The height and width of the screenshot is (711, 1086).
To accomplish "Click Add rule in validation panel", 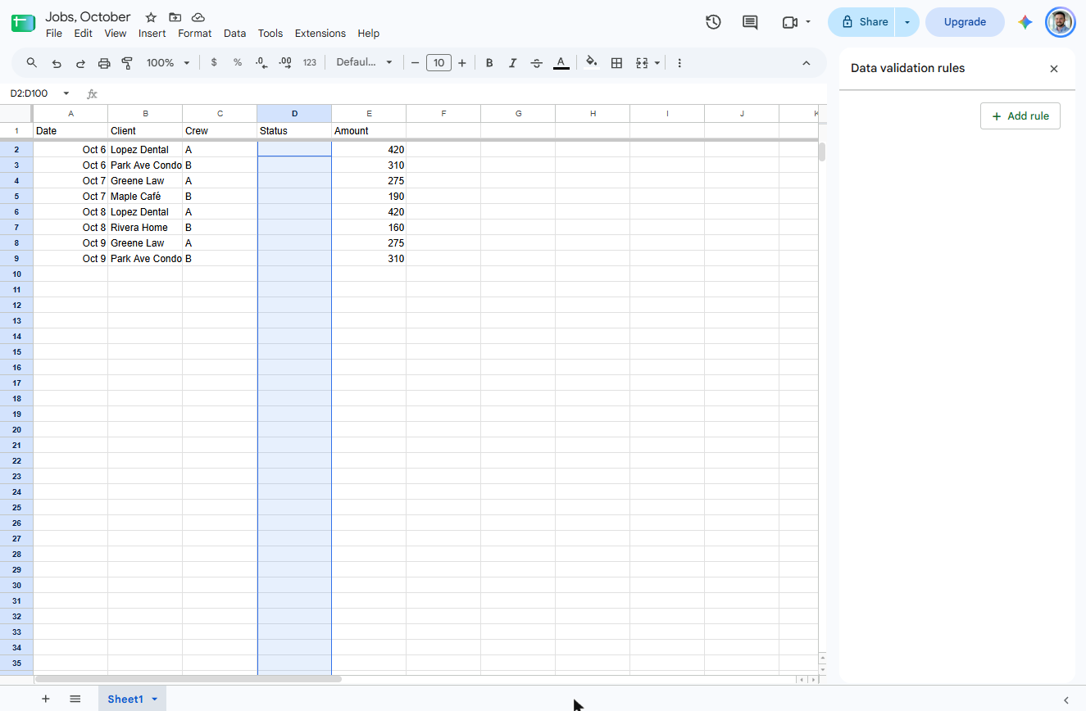I will pos(1020,116).
